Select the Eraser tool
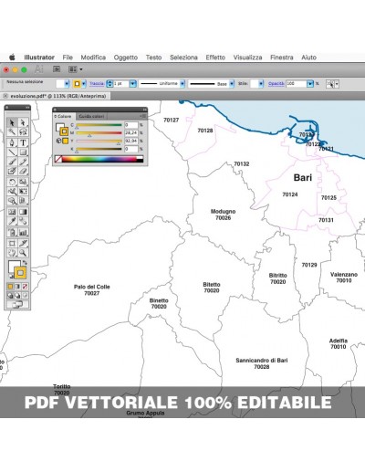 click(x=23, y=171)
